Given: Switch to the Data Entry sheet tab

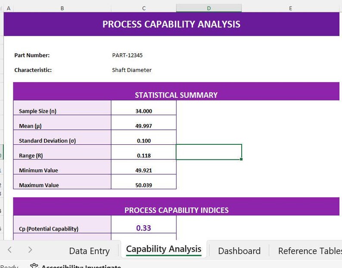Looking at the screenshot, I should tap(89, 251).
